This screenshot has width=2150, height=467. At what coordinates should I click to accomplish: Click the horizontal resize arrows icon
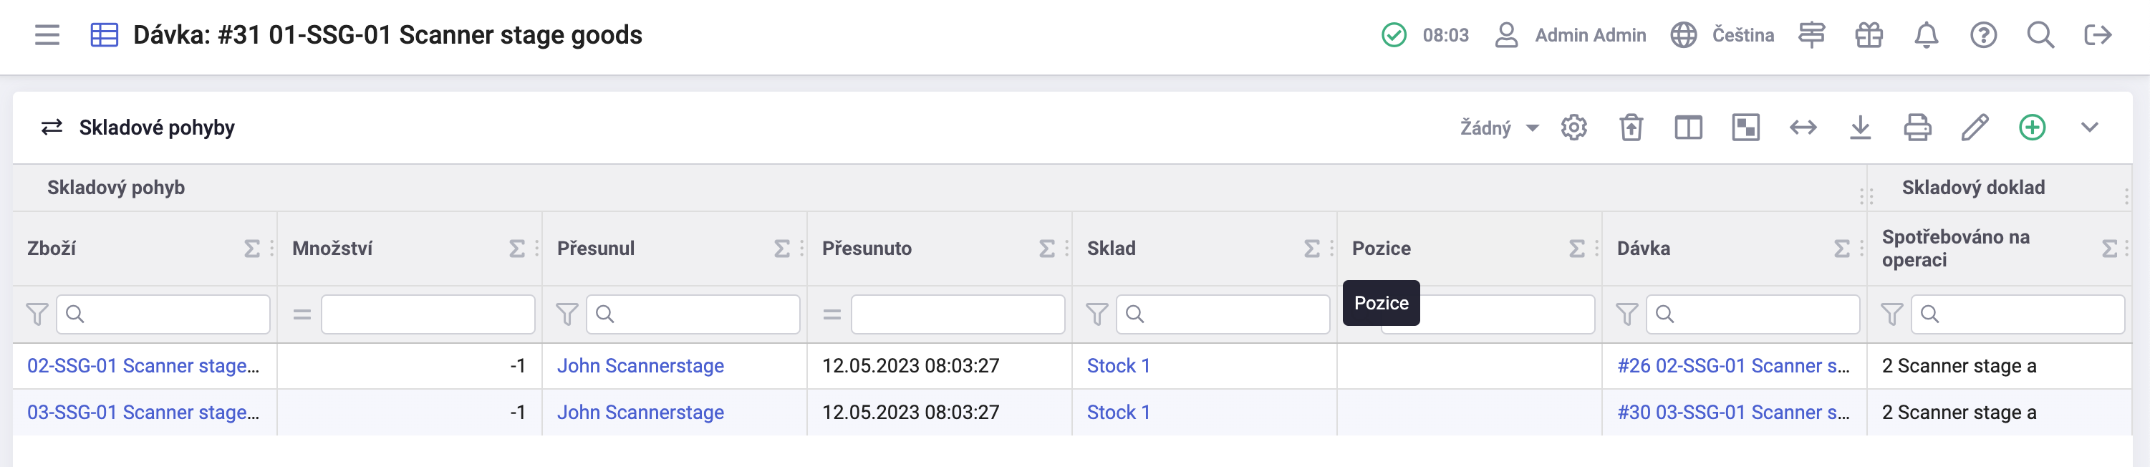tap(1803, 127)
